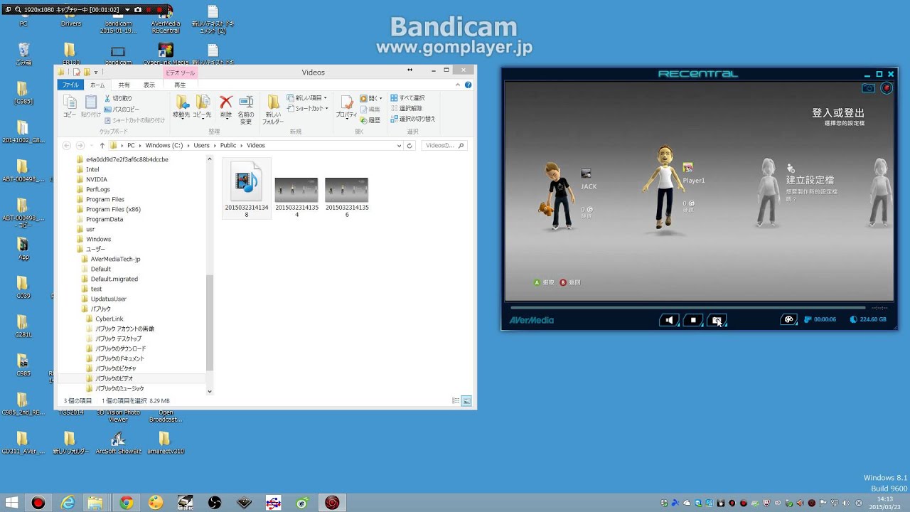The width and height of the screenshot is (910, 512).
Task: Click the 00:00:06 recording time indicator
Action: 820,320
